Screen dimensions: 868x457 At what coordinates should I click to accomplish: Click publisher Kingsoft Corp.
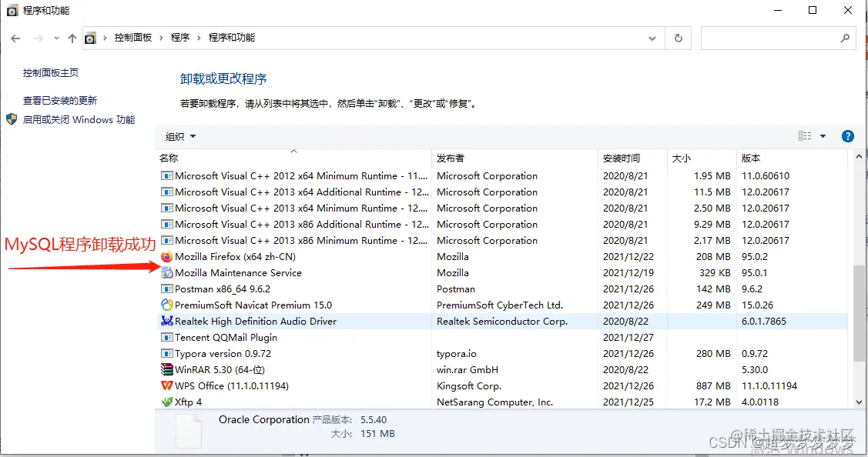click(469, 385)
